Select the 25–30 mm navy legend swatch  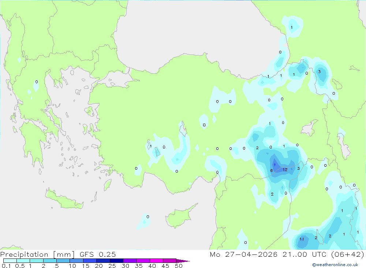point(116,261)
